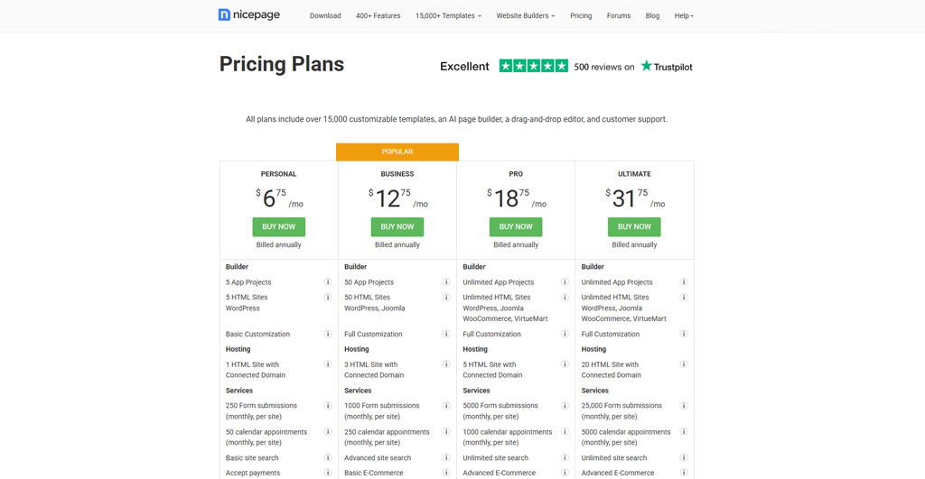Screen dimensions: 925x479
Task: Click the 500 reviews on Trustpilot link
Action: (603, 67)
